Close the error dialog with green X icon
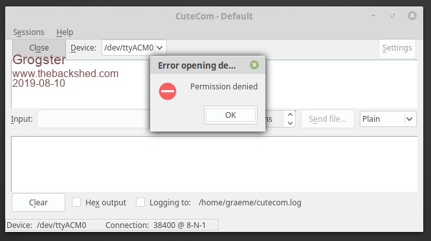431x241 pixels. (x=254, y=65)
